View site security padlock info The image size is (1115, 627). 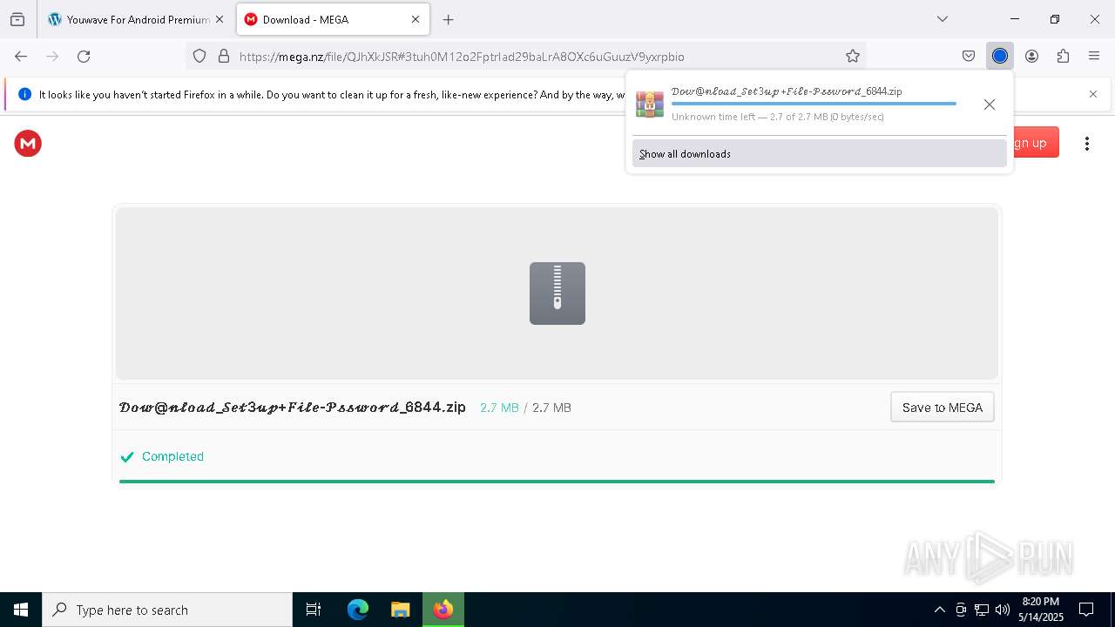224,56
